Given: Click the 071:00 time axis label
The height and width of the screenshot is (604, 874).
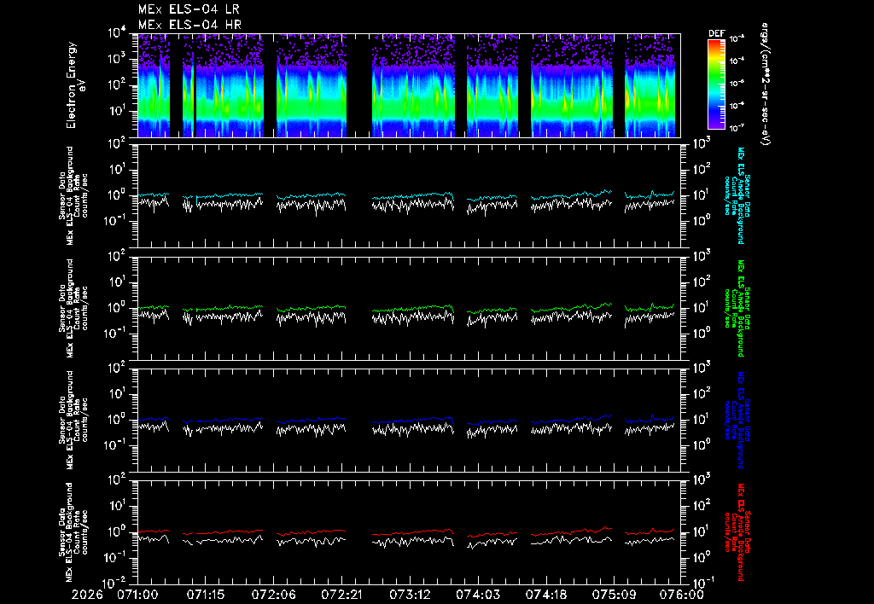Looking at the screenshot, I should (137, 595).
